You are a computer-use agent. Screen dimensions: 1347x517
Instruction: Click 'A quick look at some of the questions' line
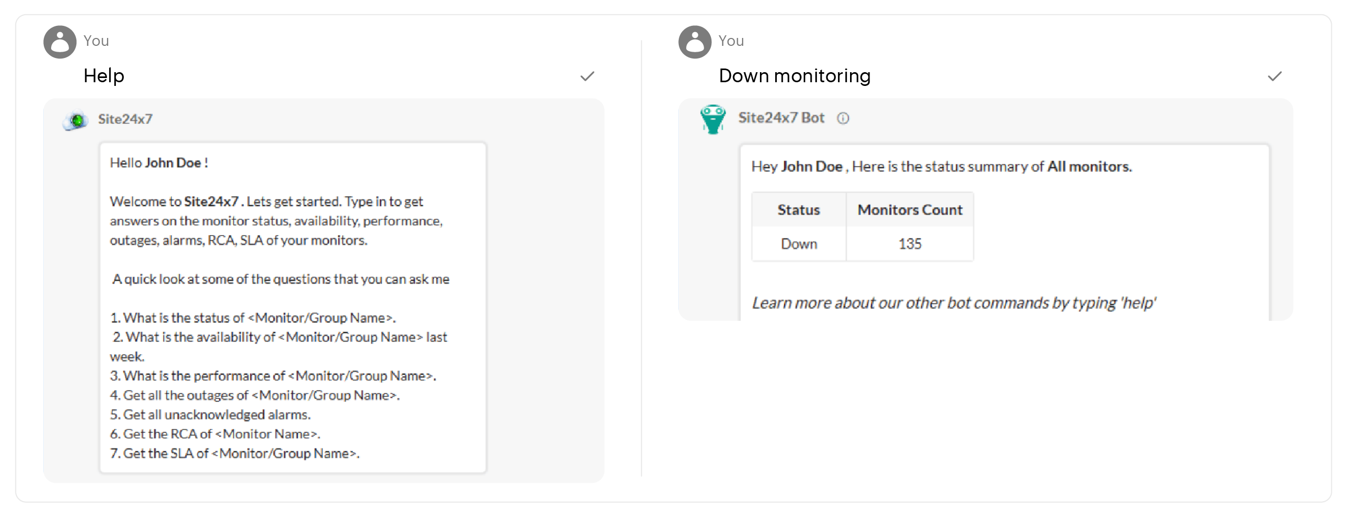click(x=281, y=279)
